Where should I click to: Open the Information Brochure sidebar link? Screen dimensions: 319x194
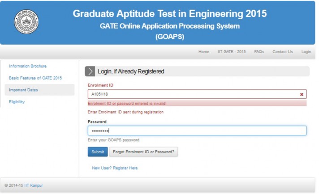[28, 66]
